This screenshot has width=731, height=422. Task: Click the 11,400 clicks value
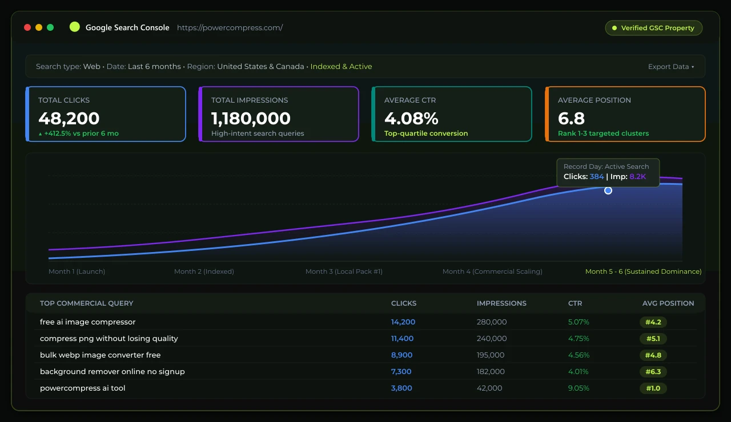point(402,339)
